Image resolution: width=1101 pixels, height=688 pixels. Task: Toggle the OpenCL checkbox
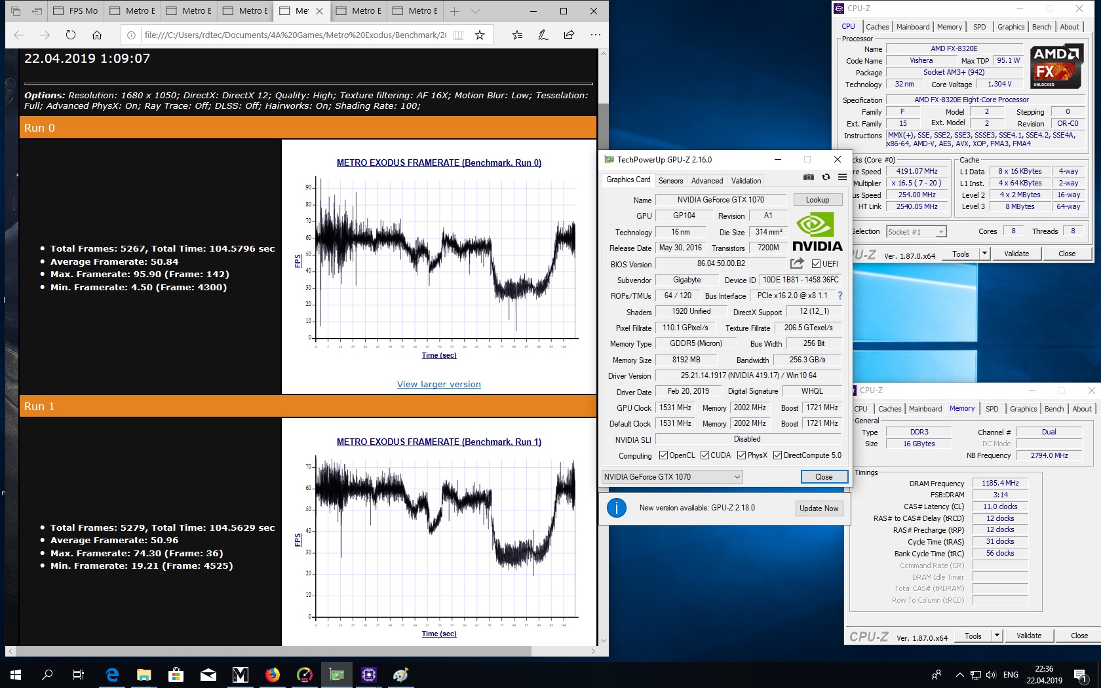pos(663,455)
